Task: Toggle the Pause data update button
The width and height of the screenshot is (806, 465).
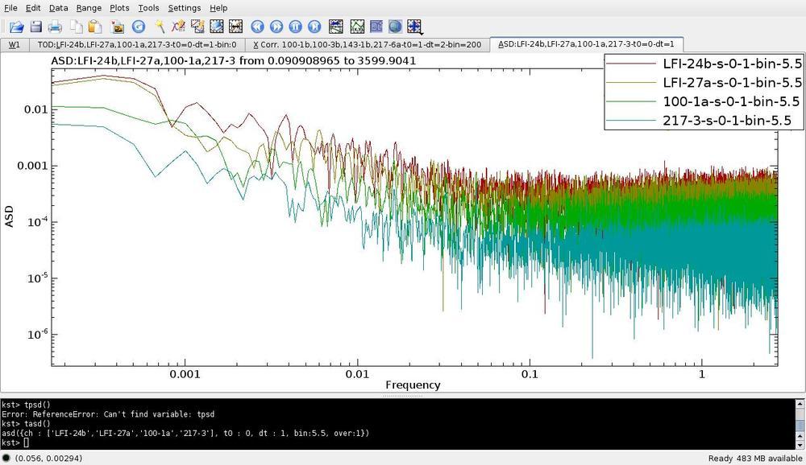Action: (x=296, y=27)
